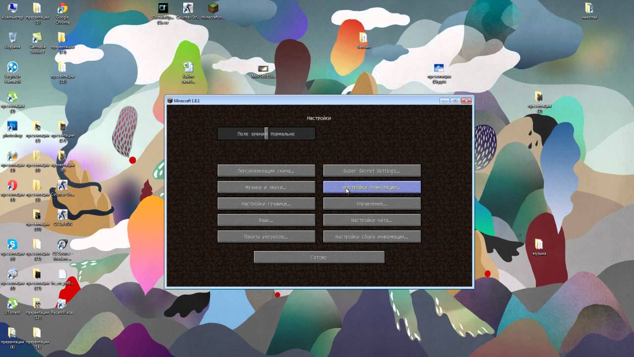Select the бензин folder icon
This screenshot has height=357, width=634.
(x=363, y=41)
